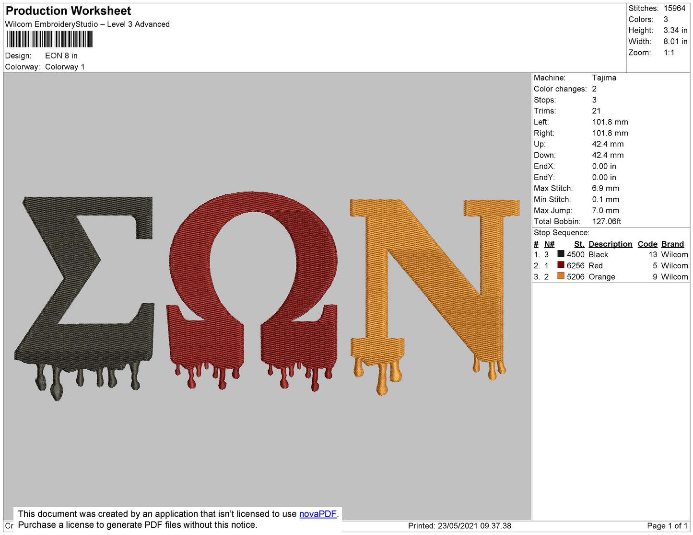Click the Trims value '21'

[596, 111]
